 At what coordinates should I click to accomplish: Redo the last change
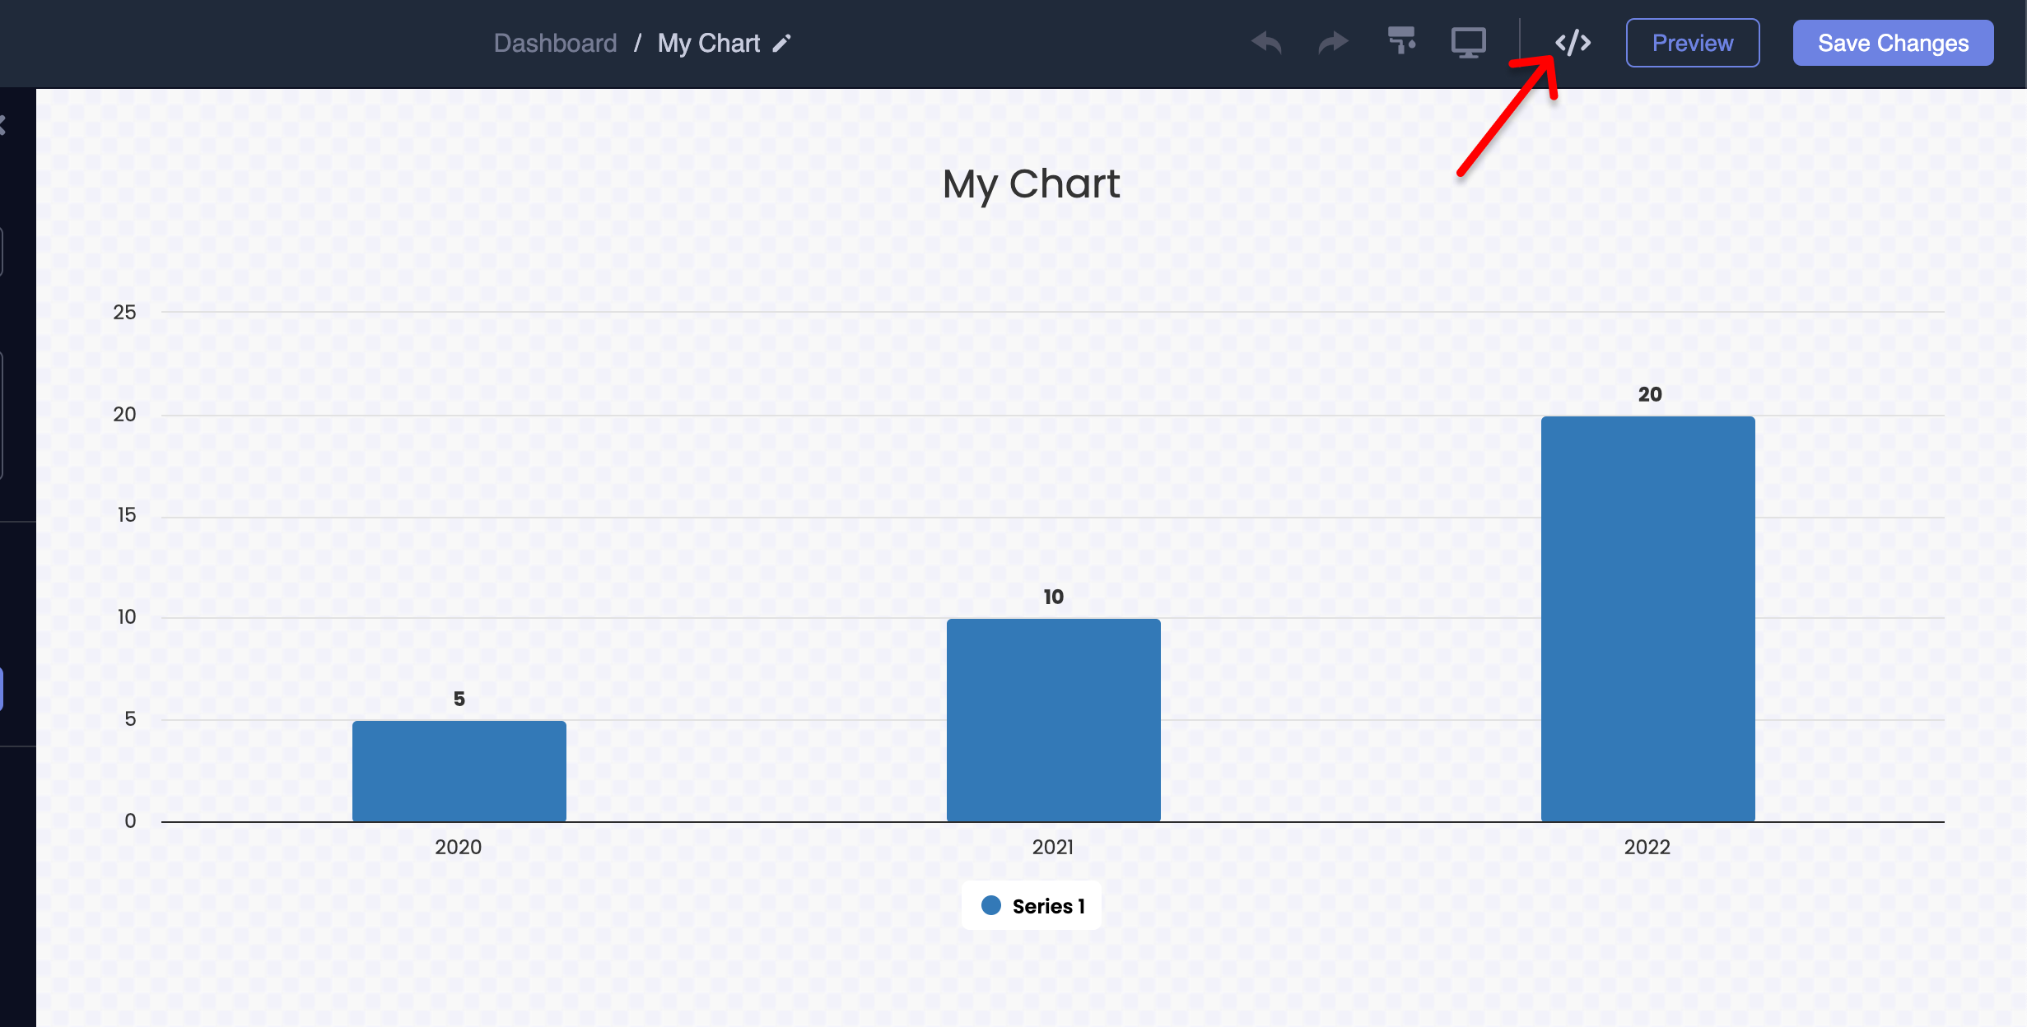click(1331, 42)
